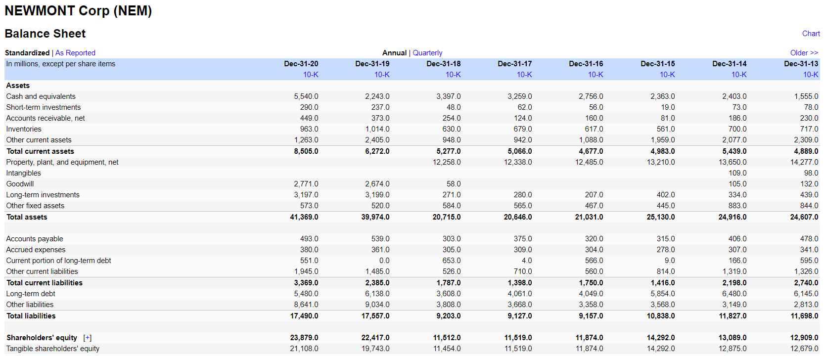The width and height of the screenshot is (824, 356).
Task: Click intangibles value 109.0
Action: (737, 173)
